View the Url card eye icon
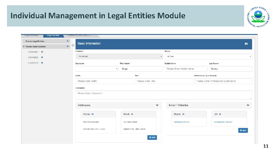This screenshot has width=279, height=157. (x=220, y=114)
